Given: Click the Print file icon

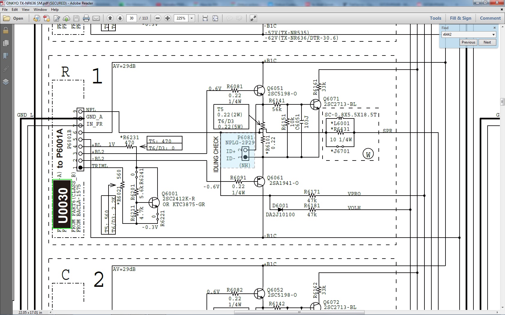Looking at the screenshot, I should [x=86, y=18].
